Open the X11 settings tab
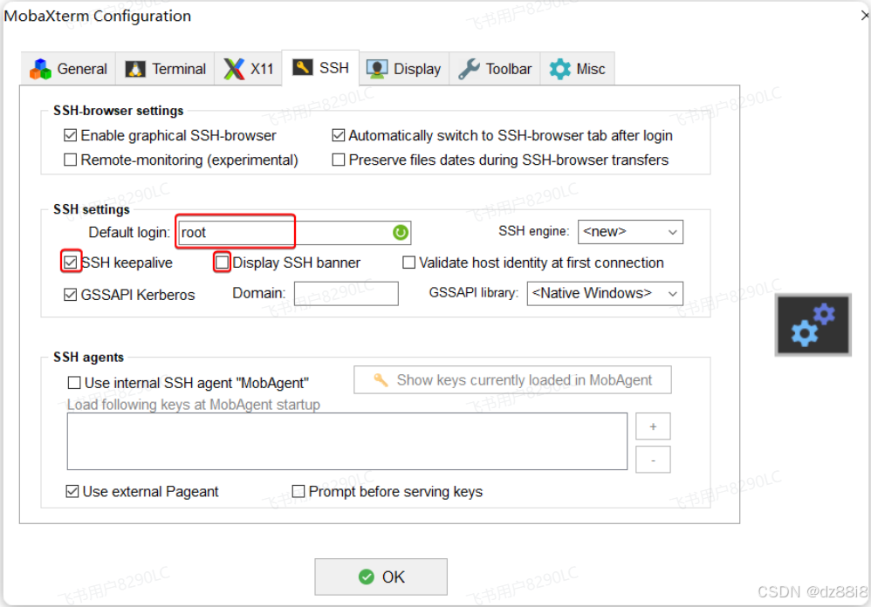 pos(249,69)
